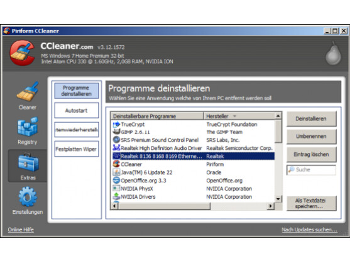Select OpenOffice.org 3.3 row
The width and height of the screenshot is (350, 262).
pyautogui.click(x=194, y=181)
